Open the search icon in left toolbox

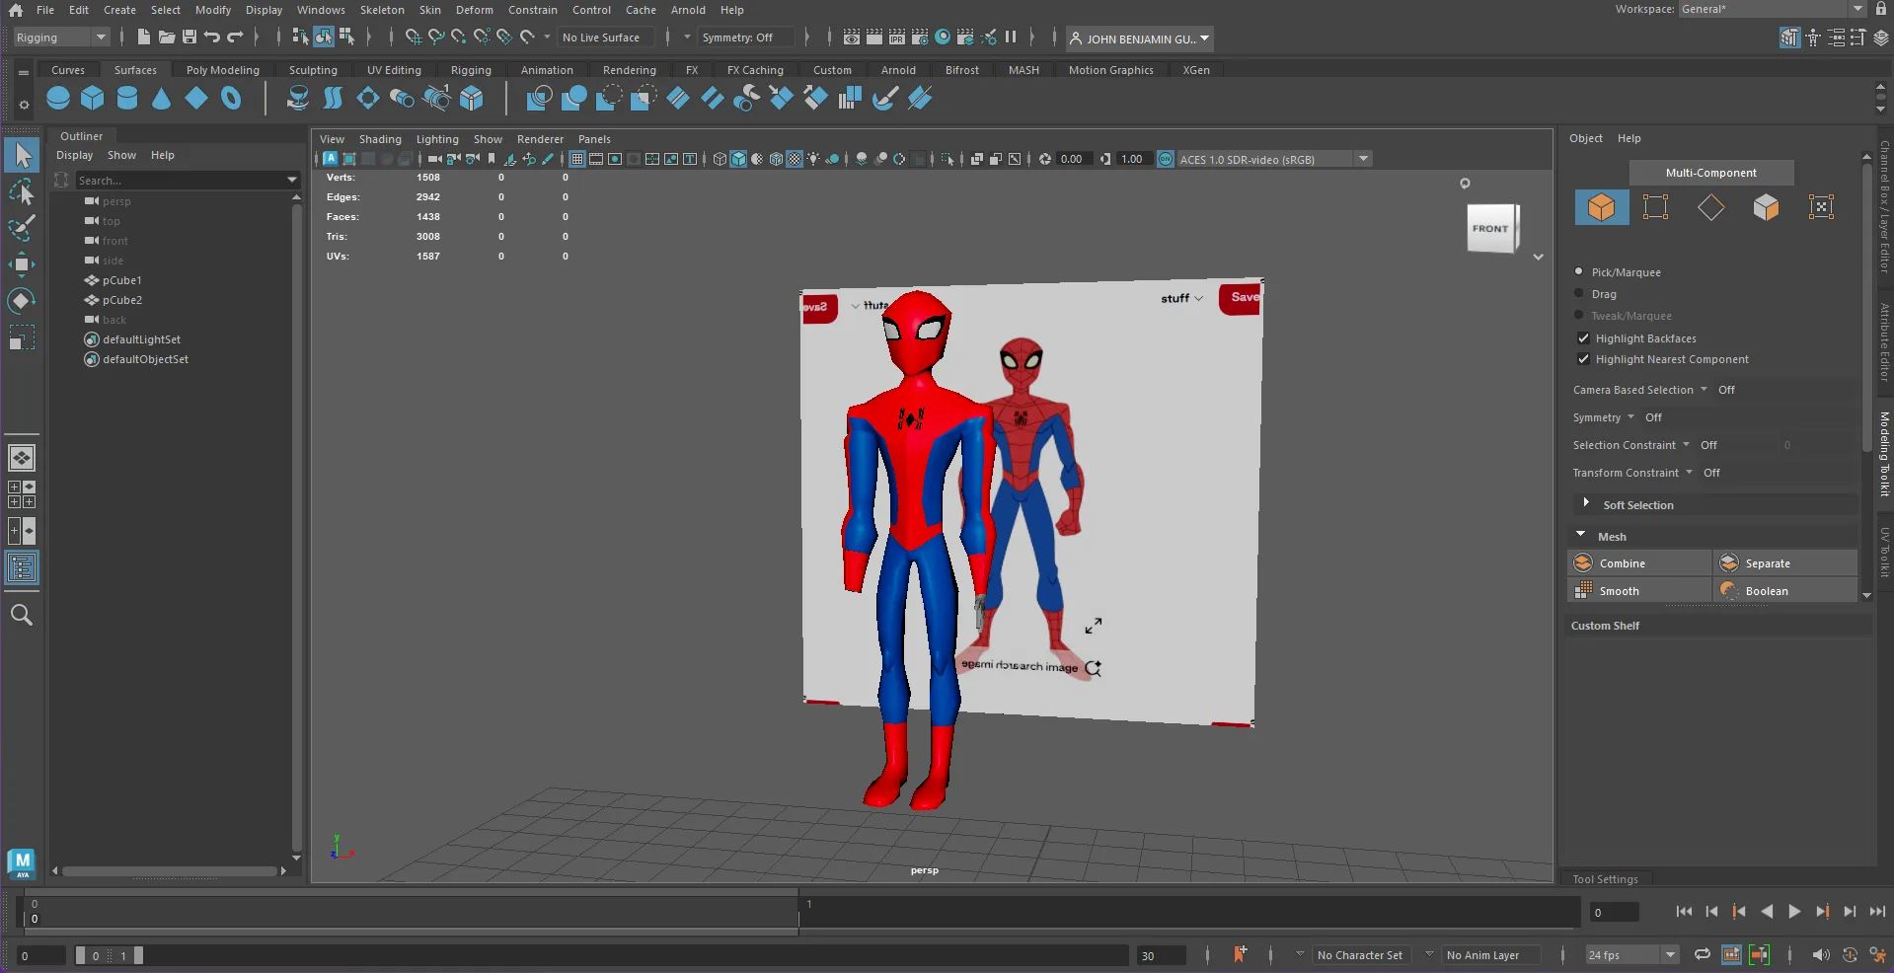(x=22, y=615)
